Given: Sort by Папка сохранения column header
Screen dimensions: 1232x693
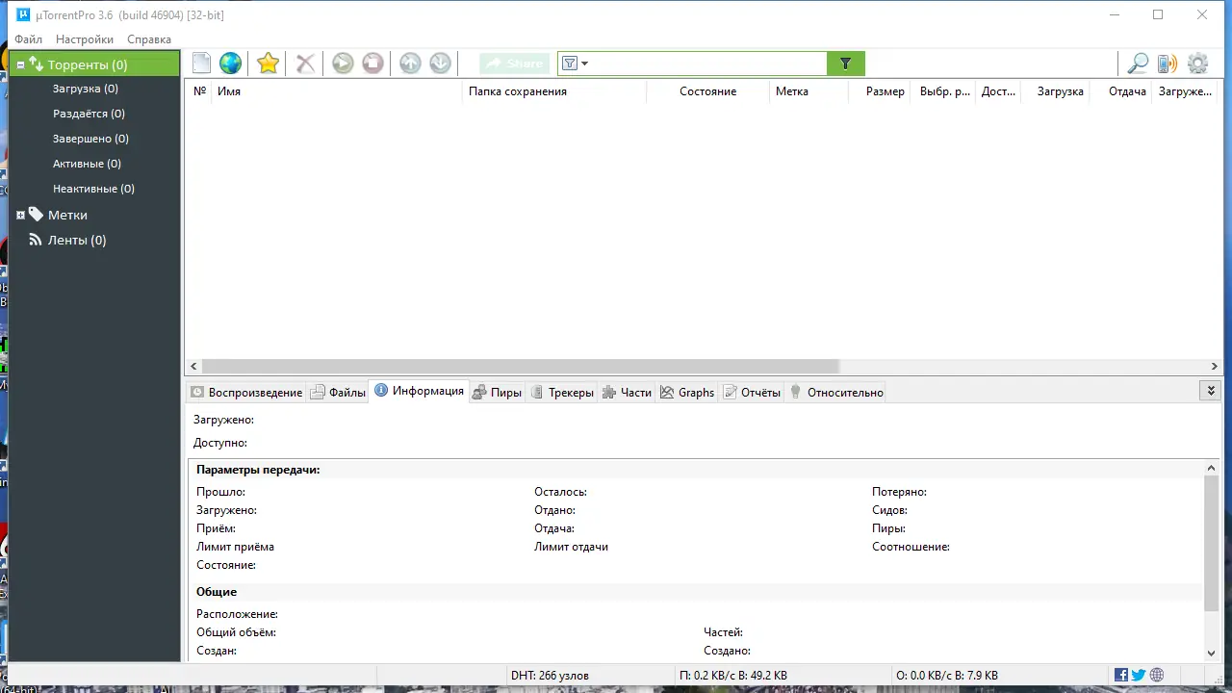Looking at the screenshot, I should pyautogui.click(x=554, y=91).
